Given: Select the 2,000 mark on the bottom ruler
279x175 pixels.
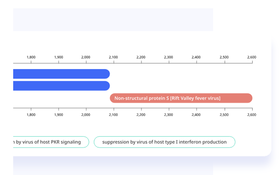Looking at the screenshot, I should (x=86, y=115).
